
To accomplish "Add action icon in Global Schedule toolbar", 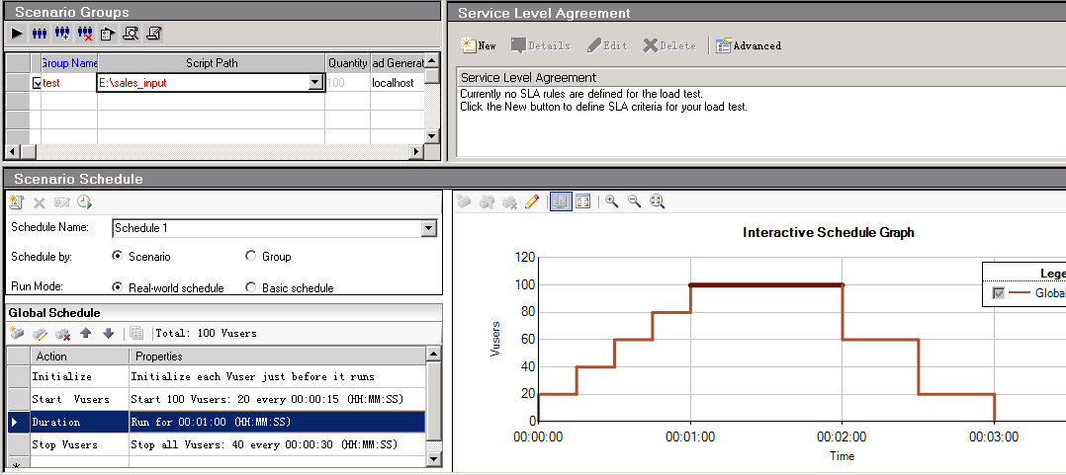I will 18,333.
